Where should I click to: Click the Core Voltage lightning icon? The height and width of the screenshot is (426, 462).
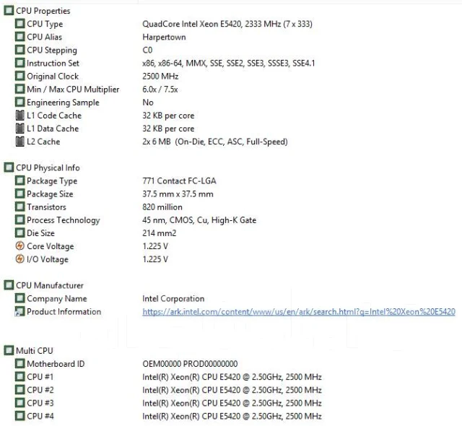pyautogui.click(x=19, y=246)
